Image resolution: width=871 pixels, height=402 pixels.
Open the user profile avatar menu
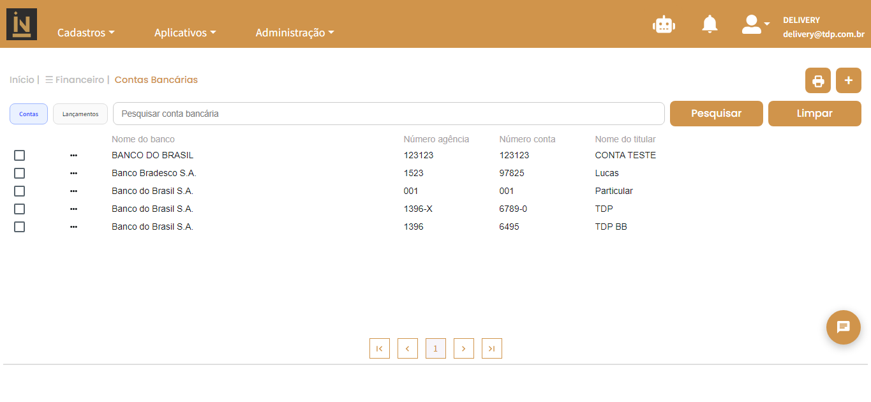click(756, 24)
